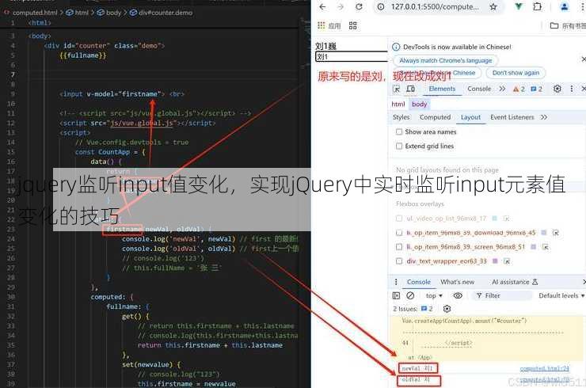
Task: Reveal div.text_wrapper_eor63_33 element icon
Action: click(x=507, y=261)
